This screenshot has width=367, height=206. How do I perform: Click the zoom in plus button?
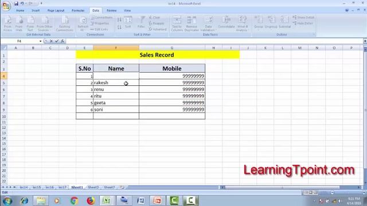pyautogui.click(x=364, y=192)
